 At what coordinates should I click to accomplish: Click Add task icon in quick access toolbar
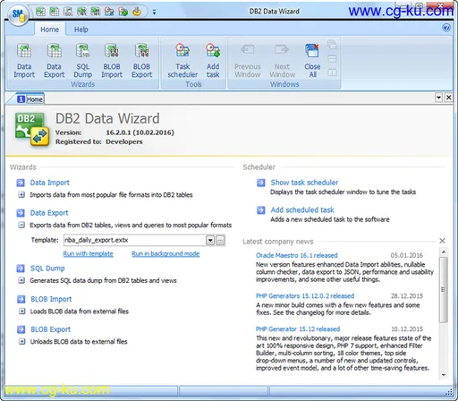pyautogui.click(x=123, y=12)
